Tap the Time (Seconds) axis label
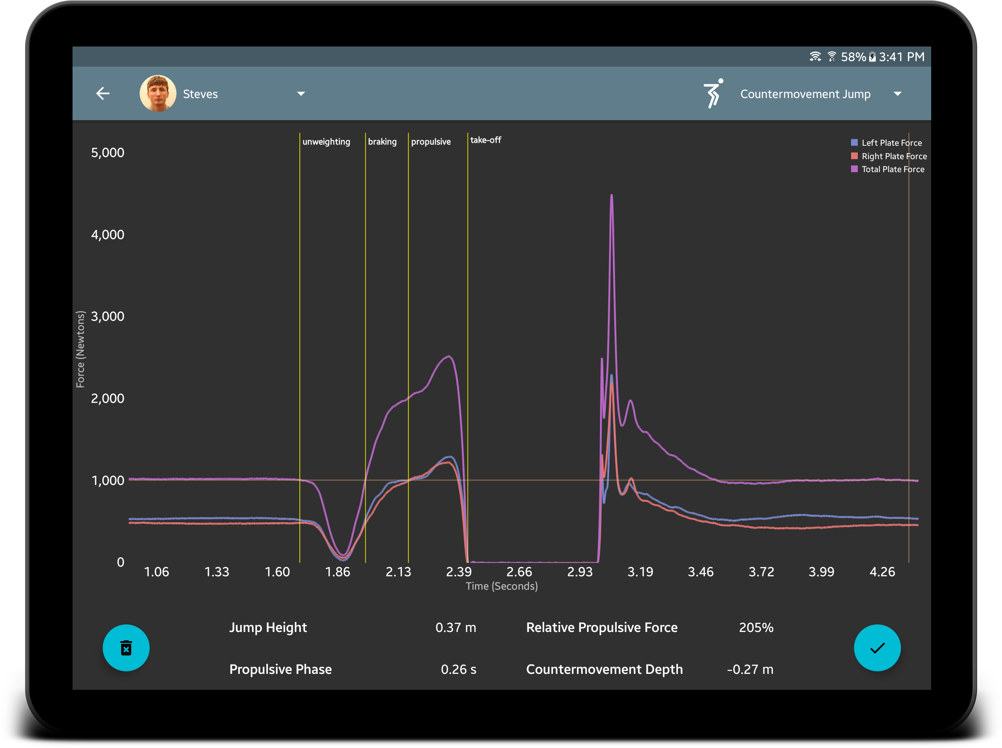The image size is (1002, 748). (501, 586)
